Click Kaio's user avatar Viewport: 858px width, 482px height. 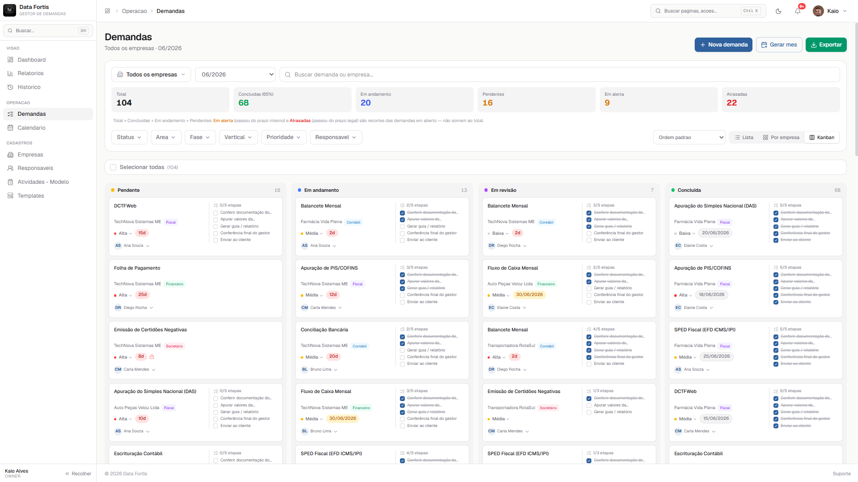click(x=818, y=11)
